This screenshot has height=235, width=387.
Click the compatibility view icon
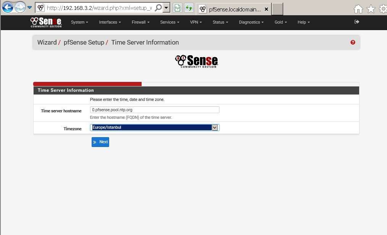(177, 8)
